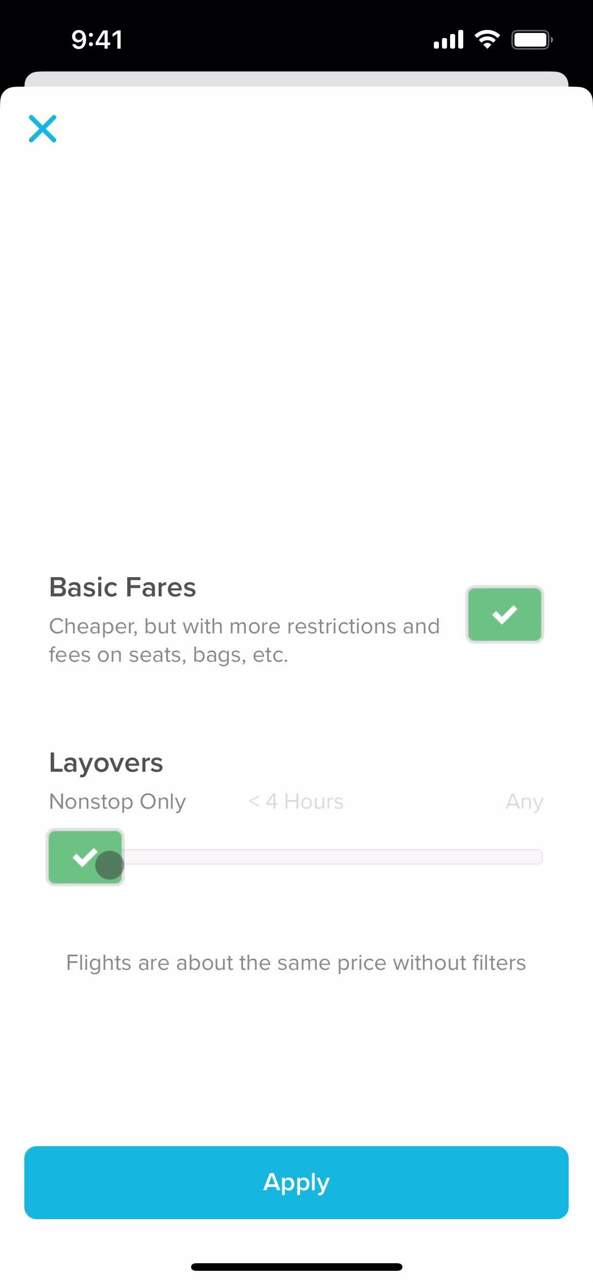593x1283 pixels.
Task: Click the Basic Fares heading
Action: tap(123, 587)
